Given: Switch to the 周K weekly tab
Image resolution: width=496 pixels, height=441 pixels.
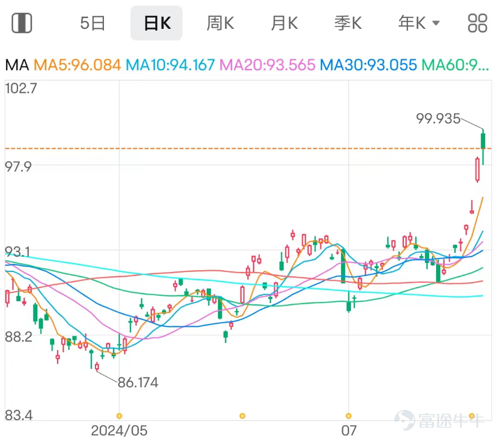Looking at the screenshot, I should coord(220,23).
